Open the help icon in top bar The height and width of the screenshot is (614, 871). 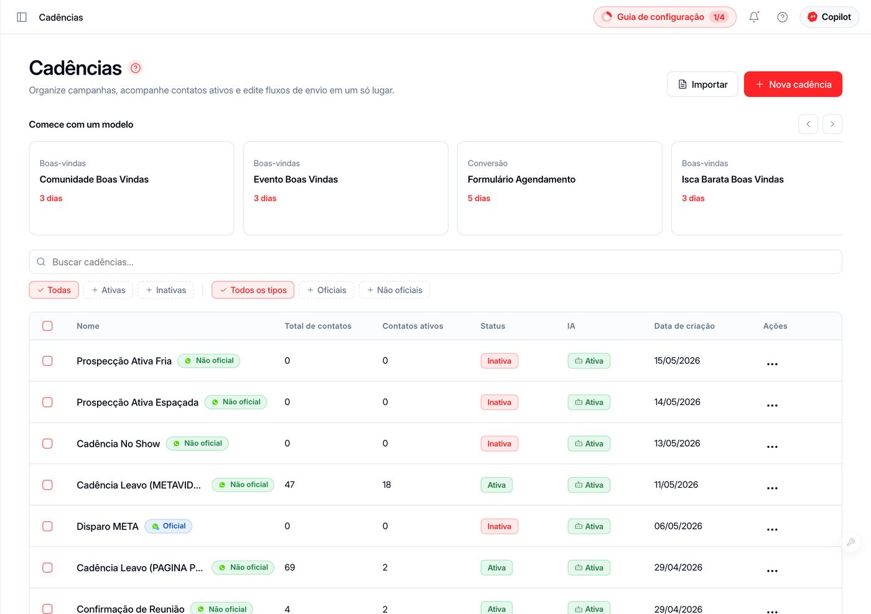(783, 17)
